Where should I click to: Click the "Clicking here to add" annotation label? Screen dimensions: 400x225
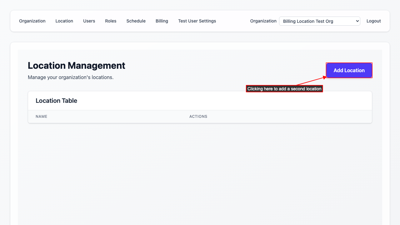coord(284,89)
